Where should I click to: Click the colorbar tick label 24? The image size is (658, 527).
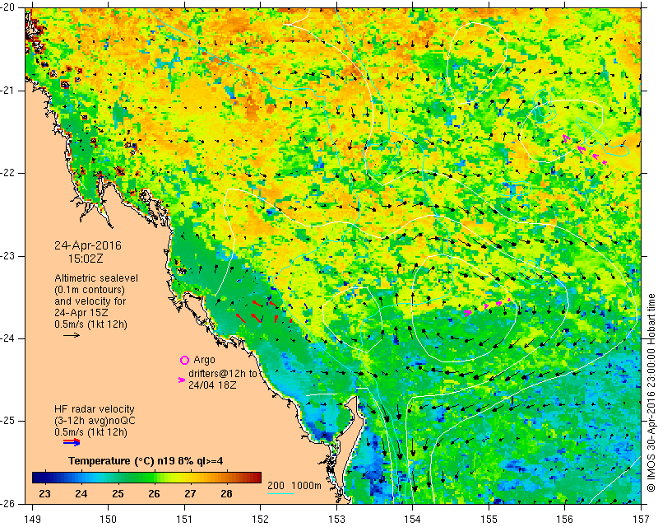[x=81, y=494]
